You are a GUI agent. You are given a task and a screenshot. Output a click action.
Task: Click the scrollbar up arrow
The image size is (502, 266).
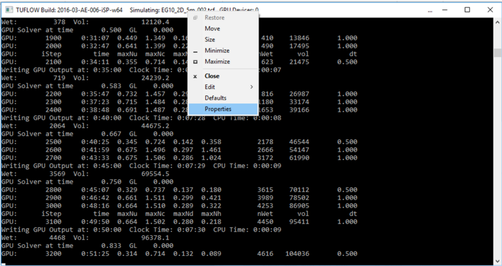(x=497, y=22)
